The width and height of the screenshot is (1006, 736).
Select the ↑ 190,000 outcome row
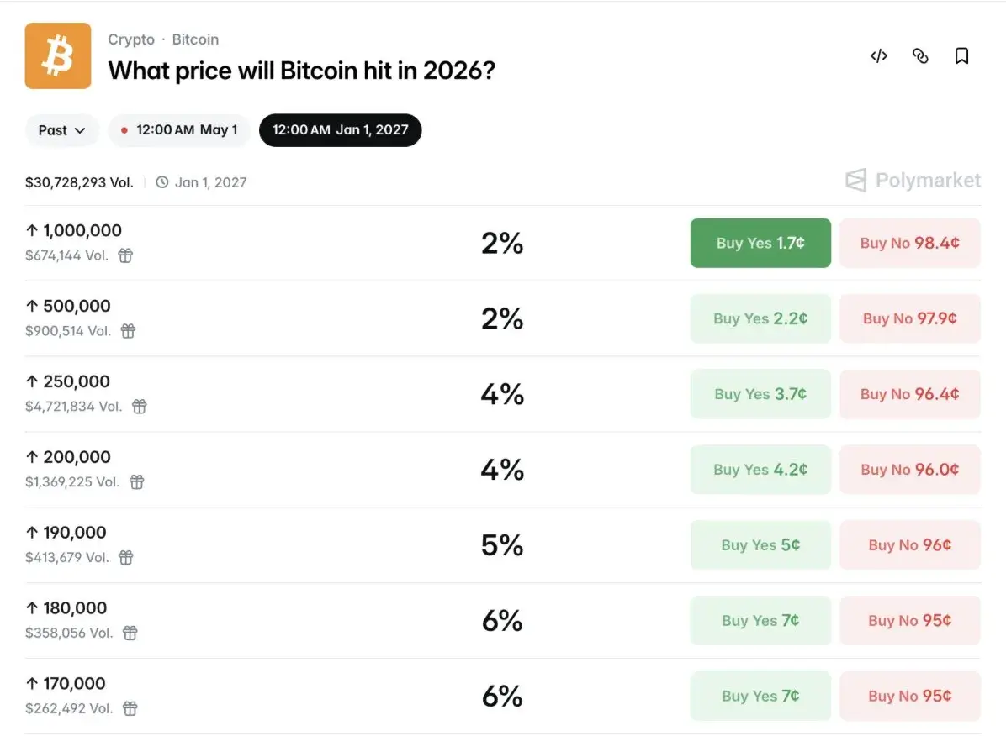point(66,533)
